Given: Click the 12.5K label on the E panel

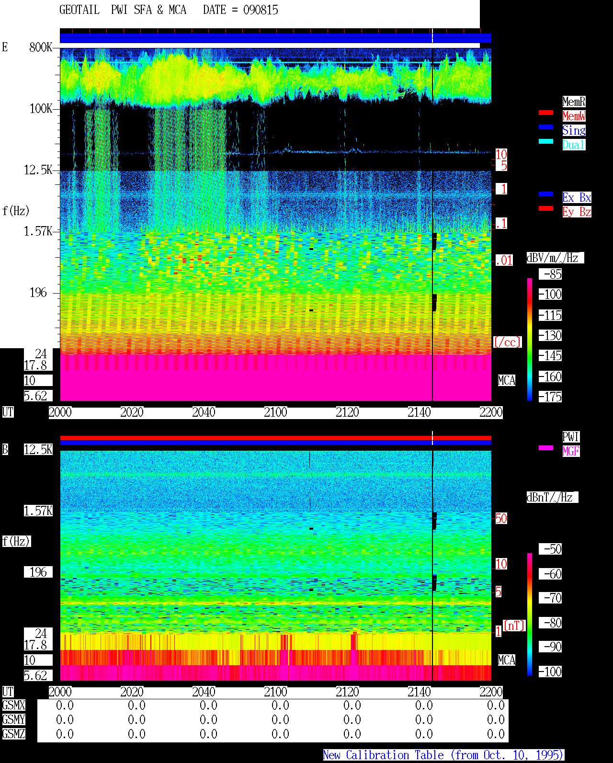Looking at the screenshot, I should pyautogui.click(x=38, y=170).
